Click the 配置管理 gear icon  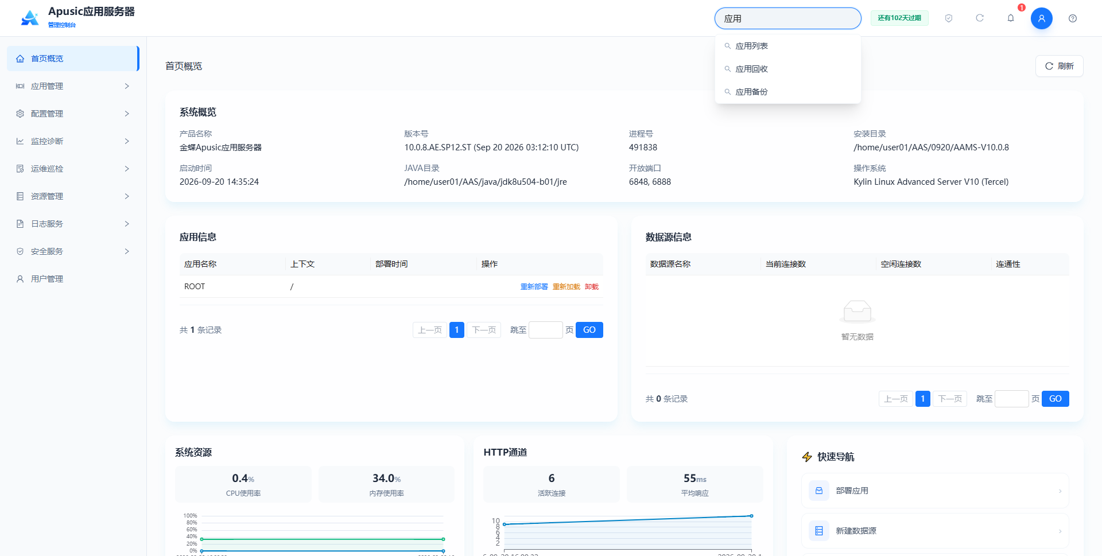click(20, 114)
